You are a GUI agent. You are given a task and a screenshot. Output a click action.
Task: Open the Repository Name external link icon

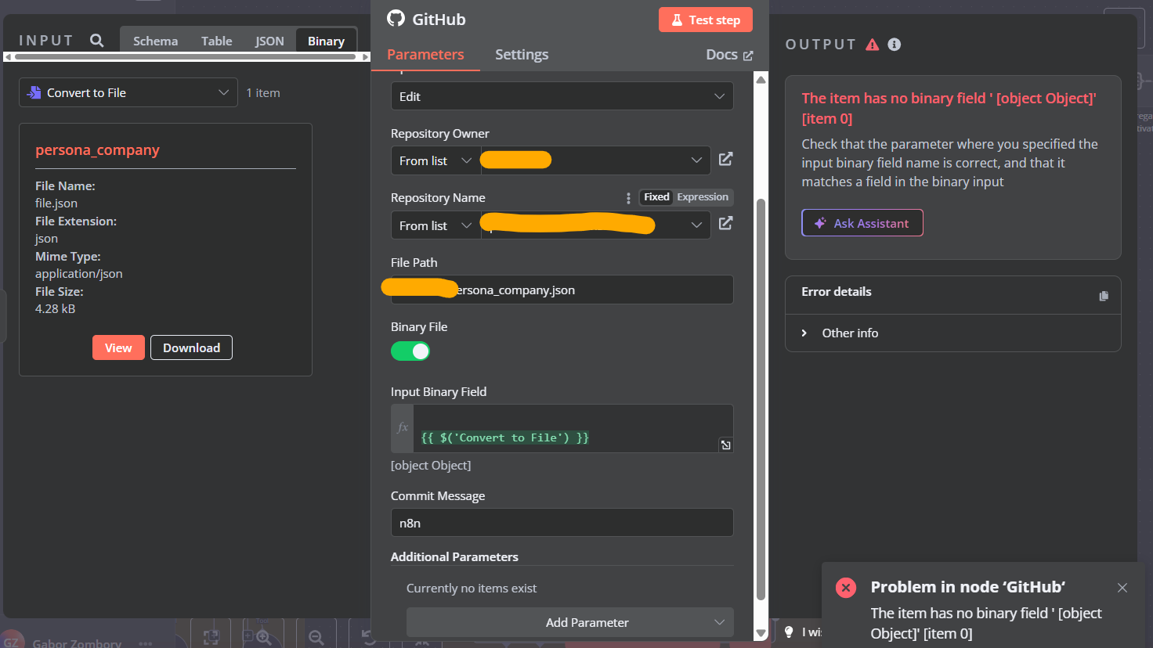(x=726, y=223)
